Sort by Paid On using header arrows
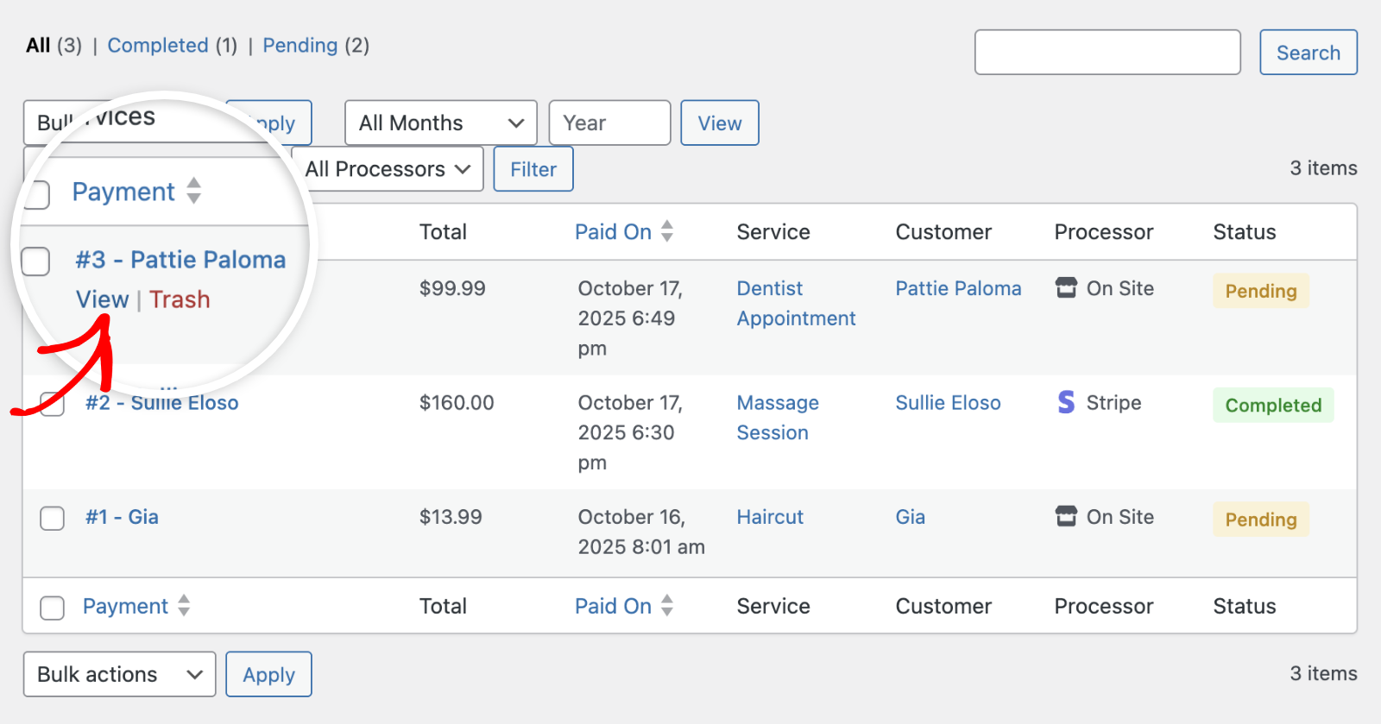 (x=667, y=231)
